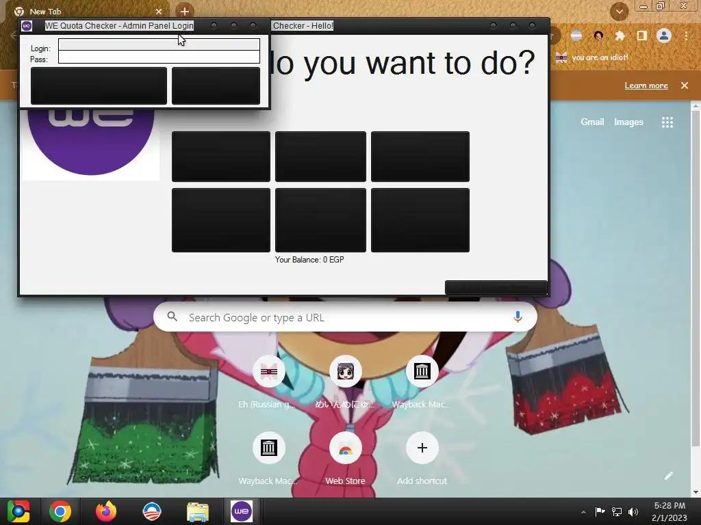This screenshot has height=525, width=701.
Task: Open the Chrome tab search dropdown
Action: (619, 11)
